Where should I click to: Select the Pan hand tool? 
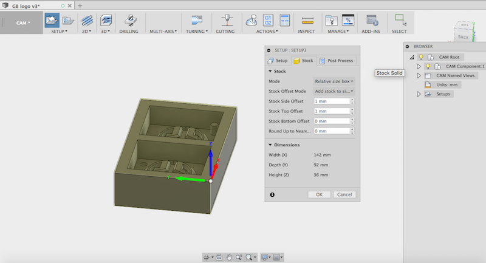click(229, 257)
